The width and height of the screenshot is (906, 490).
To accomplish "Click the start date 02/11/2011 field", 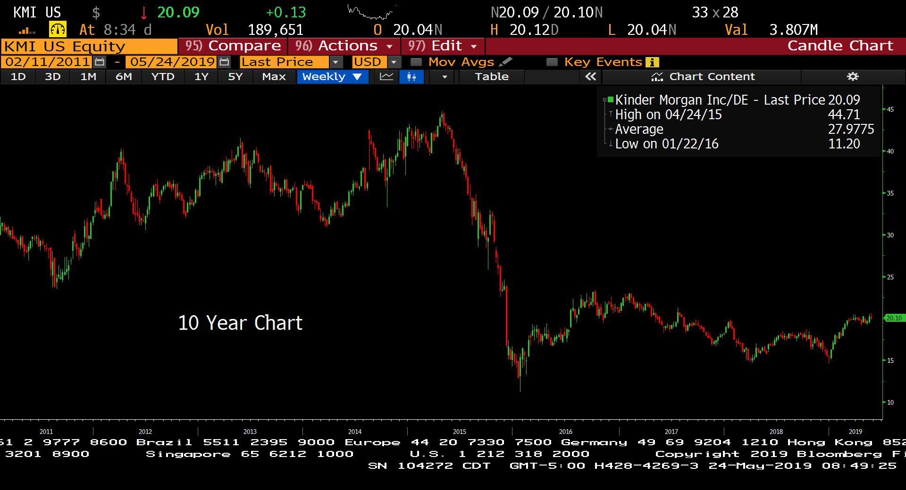I will tap(47, 62).
